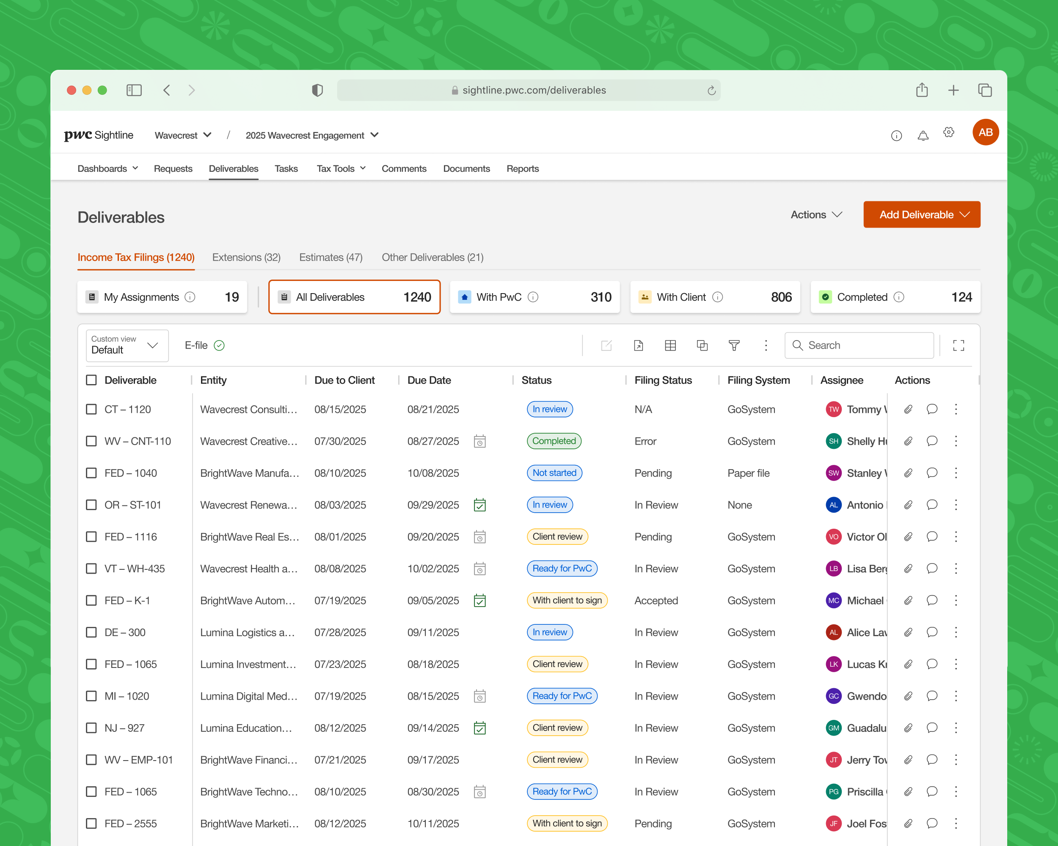Open the Custom view Default selector
Screen dimensions: 1058x846
(x=127, y=345)
